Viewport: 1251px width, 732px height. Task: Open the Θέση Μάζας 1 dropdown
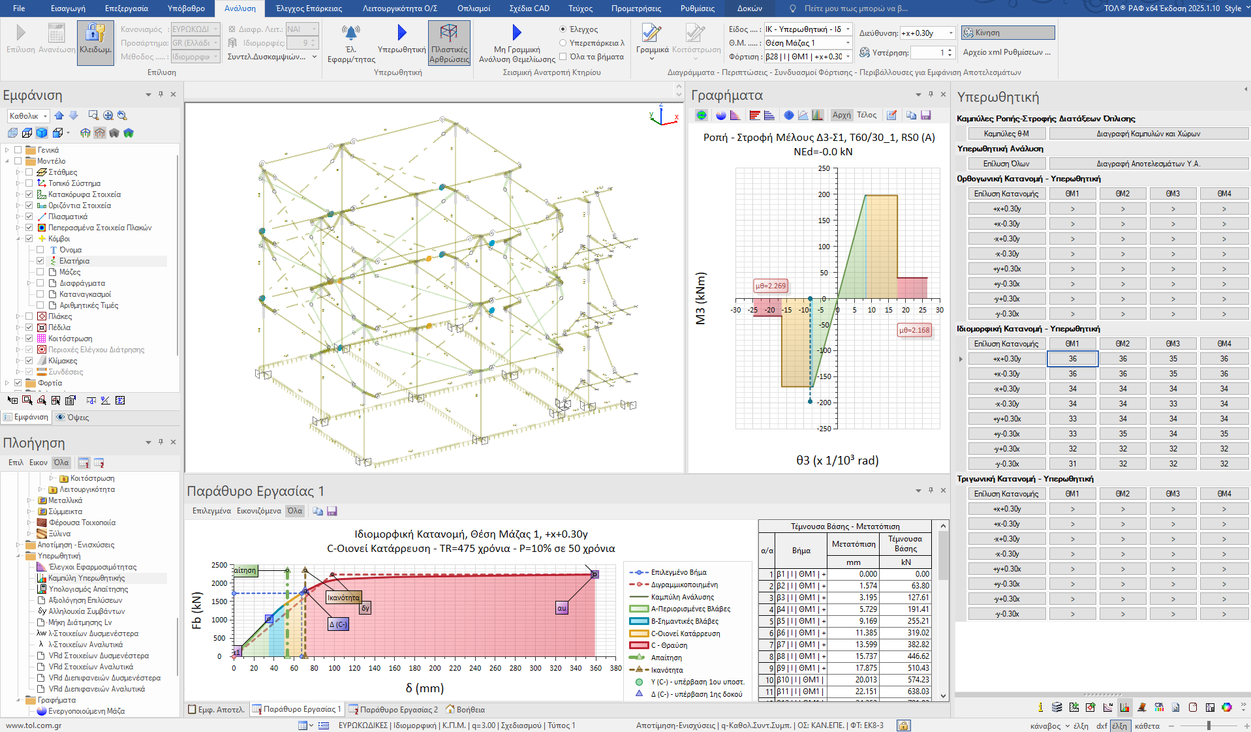pyautogui.click(x=848, y=43)
